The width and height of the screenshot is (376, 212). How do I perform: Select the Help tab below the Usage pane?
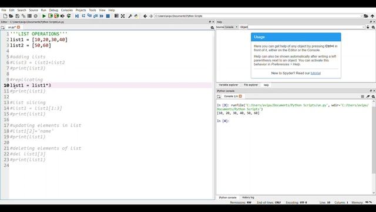pos(266,85)
